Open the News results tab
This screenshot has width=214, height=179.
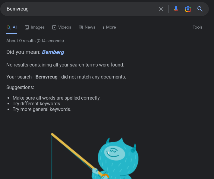(90, 27)
